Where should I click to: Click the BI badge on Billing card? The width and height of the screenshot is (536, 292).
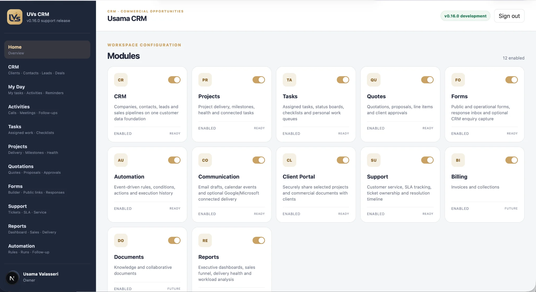coord(458,160)
